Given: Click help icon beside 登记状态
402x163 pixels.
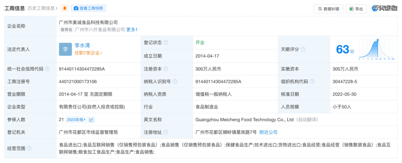Looking at the screenshot, I should click(x=166, y=42).
